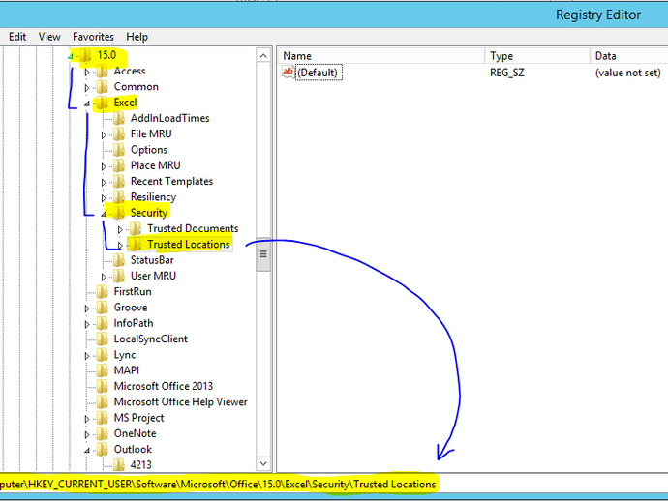
Task: Click the Lync folder icon
Action: [x=103, y=354]
